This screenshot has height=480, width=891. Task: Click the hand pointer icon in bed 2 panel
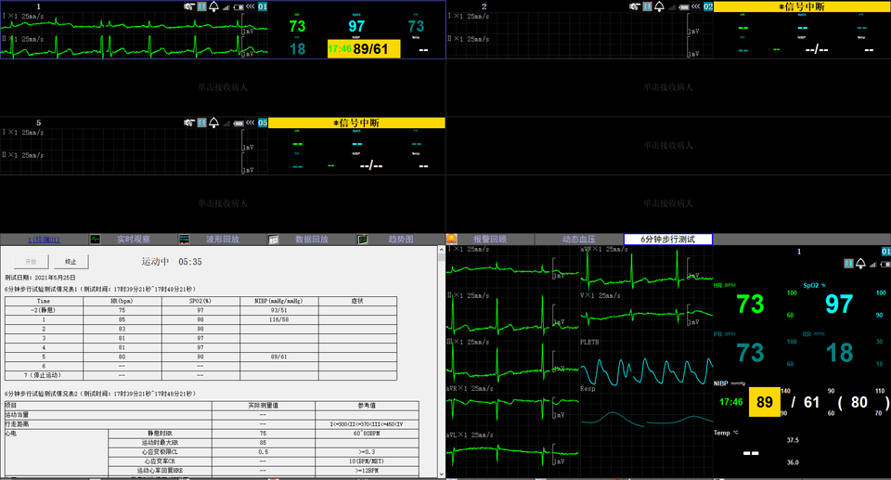[635, 6]
